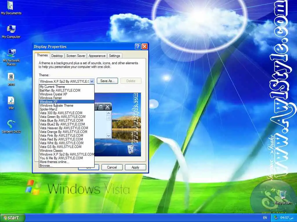297x222 pixels.
Task: Pick Vista Pink By AWLSTYLE.COM
Action: point(66,136)
